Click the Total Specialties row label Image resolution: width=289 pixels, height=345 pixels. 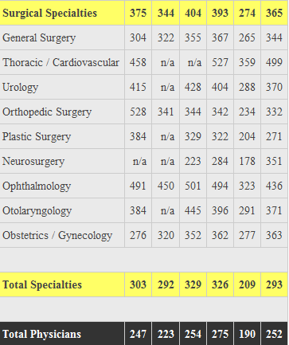click(x=42, y=284)
